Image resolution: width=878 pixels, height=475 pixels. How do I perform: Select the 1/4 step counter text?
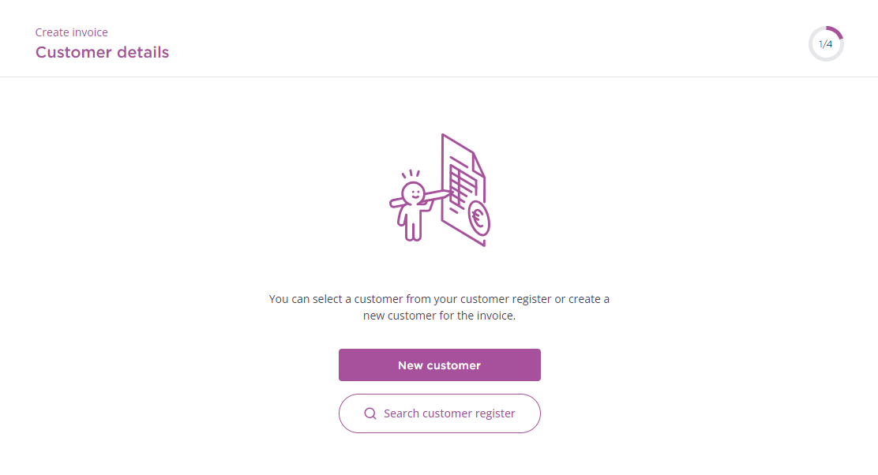(825, 44)
